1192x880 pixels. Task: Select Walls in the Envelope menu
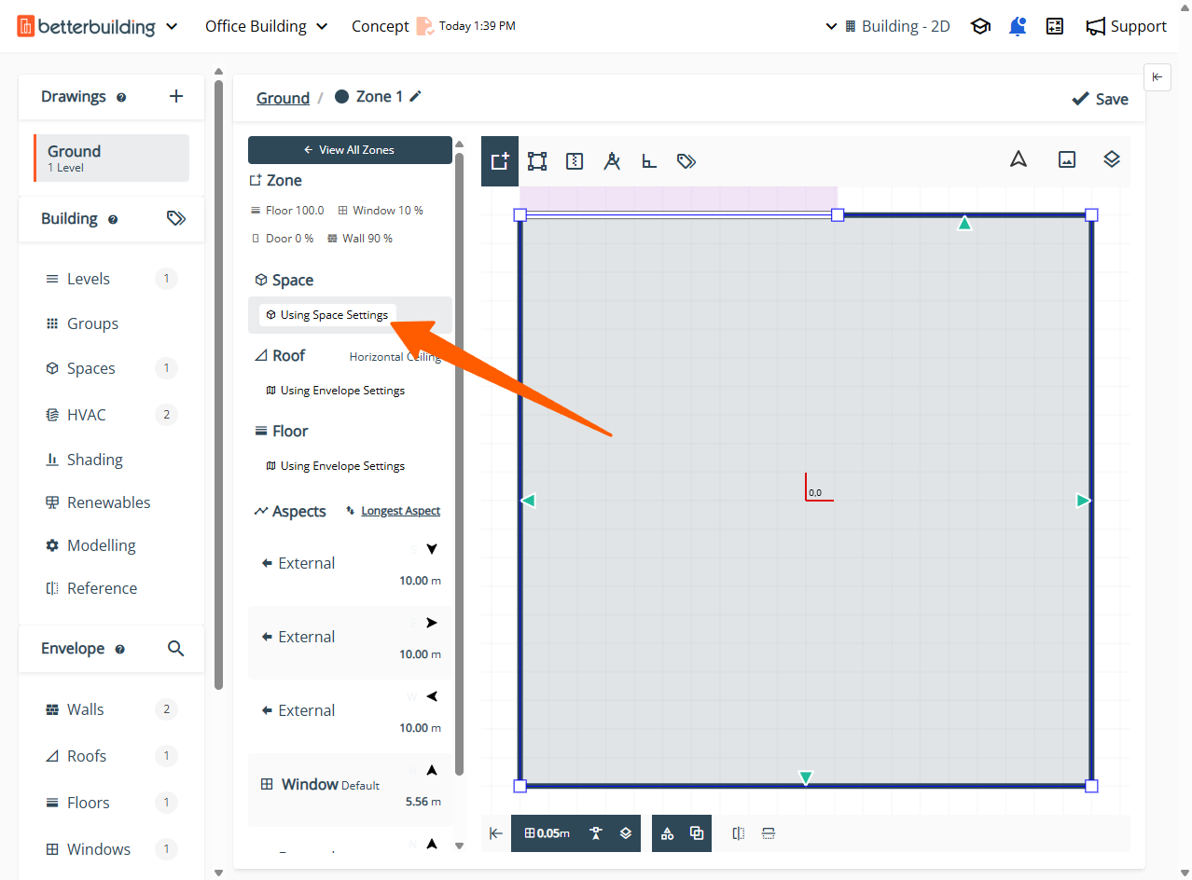click(x=86, y=709)
